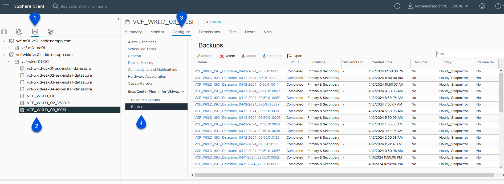Switch to Networking inventory view
504x184 pixels.
[x=50, y=32]
